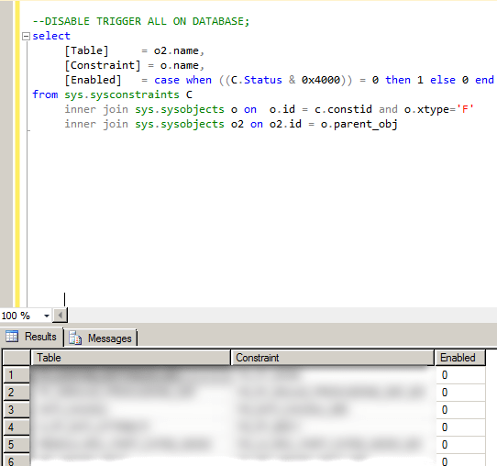Image resolution: width=497 pixels, height=466 pixels.
Task: Switch to the Messages tab
Action: click(x=101, y=338)
